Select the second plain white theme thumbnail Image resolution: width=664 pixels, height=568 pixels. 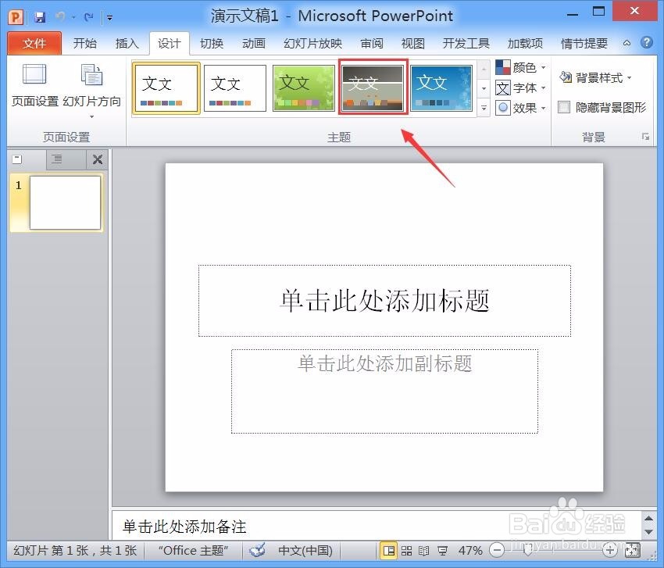[x=235, y=88]
